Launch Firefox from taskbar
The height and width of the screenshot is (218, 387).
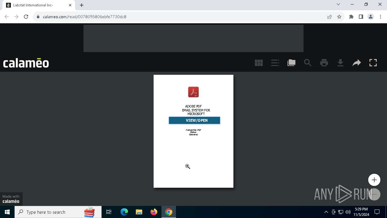154,212
